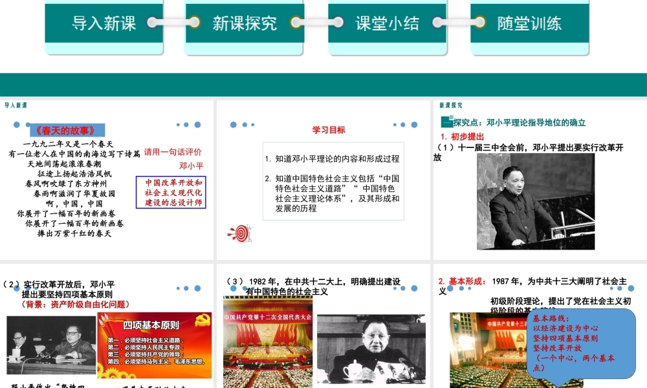Image resolution: width=647 pixels, height=388 pixels.
Task: Click the icon before 探究点 heading
Action: point(446,122)
